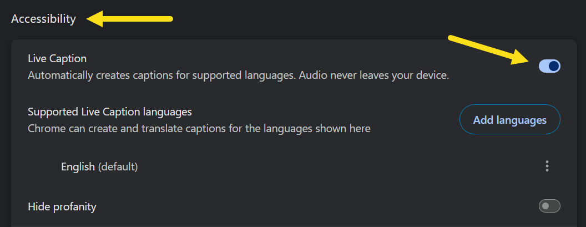Enable the Hide profanity switch
The width and height of the screenshot is (586, 227).
(x=549, y=206)
